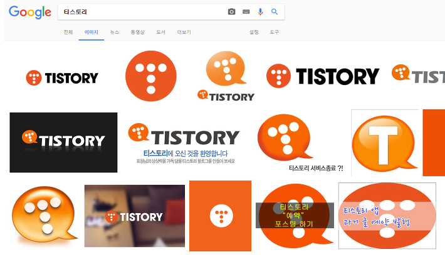Open TISTORY logo on black background
The height and width of the screenshot is (255, 445).
[63, 142]
